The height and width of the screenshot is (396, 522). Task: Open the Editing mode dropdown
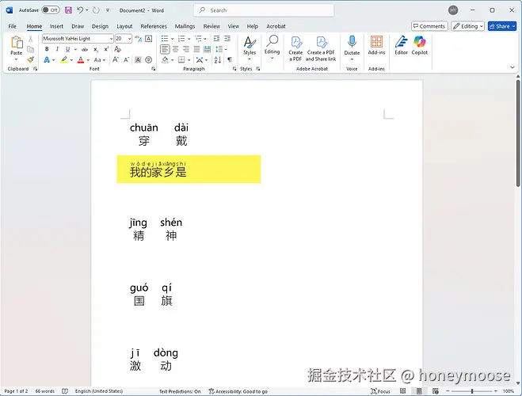coord(467,26)
